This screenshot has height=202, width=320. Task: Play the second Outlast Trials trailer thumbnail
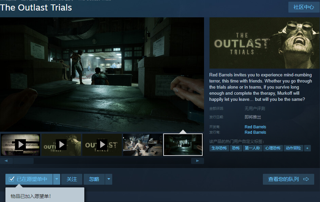pos(61,145)
